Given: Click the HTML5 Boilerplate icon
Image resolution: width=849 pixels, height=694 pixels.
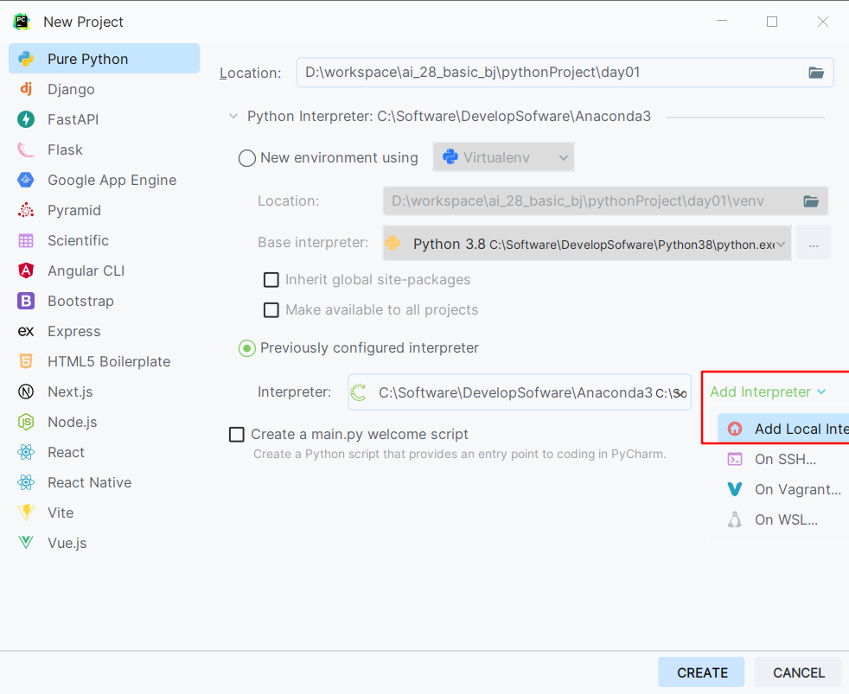Looking at the screenshot, I should [x=26, y=361].
